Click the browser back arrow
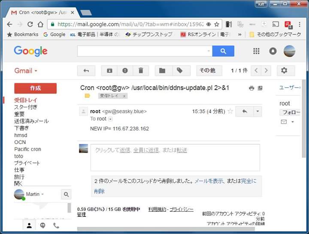 click(9, 24)
